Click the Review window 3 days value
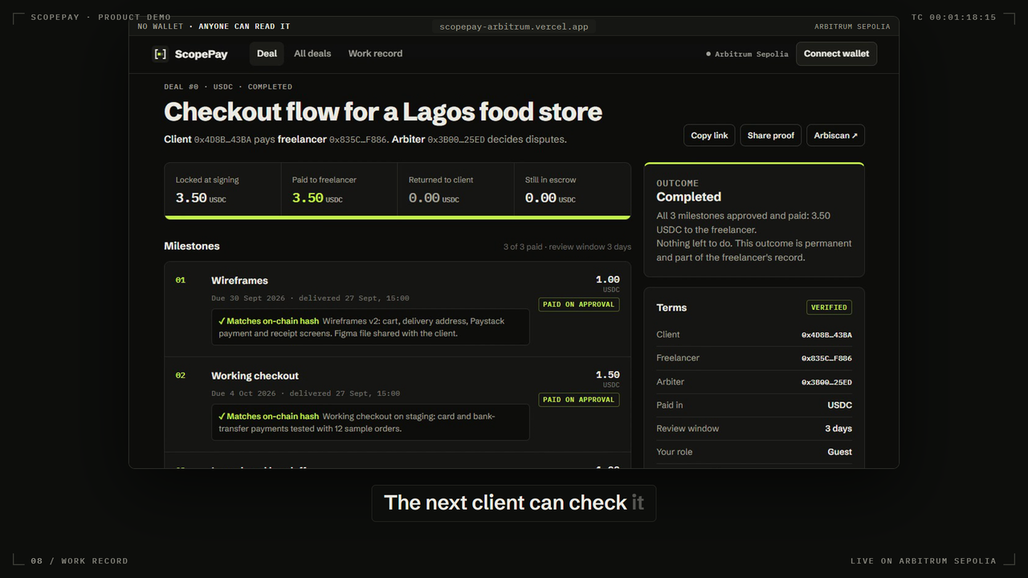This screenshot has height=578, width=1028. click(x=838, y=429)
